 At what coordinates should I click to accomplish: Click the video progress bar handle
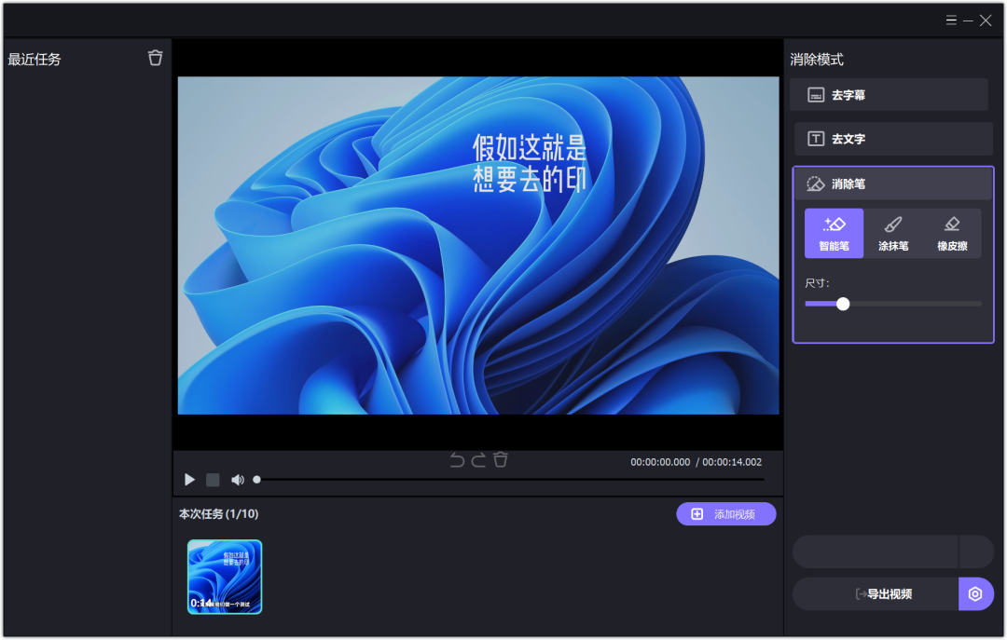[257, 480]
